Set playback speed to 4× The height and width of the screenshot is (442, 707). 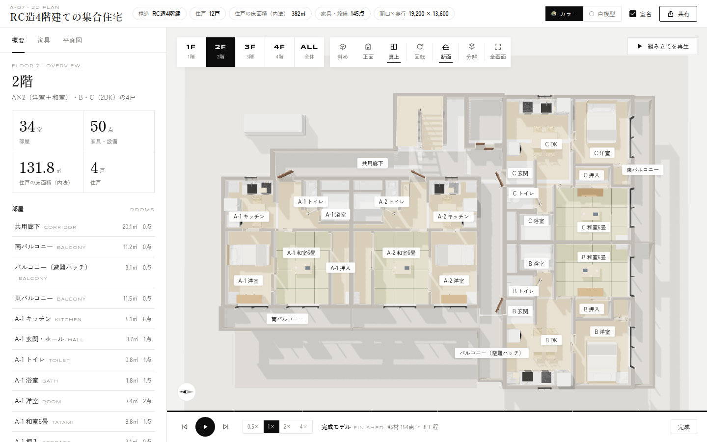coord(303,427)
